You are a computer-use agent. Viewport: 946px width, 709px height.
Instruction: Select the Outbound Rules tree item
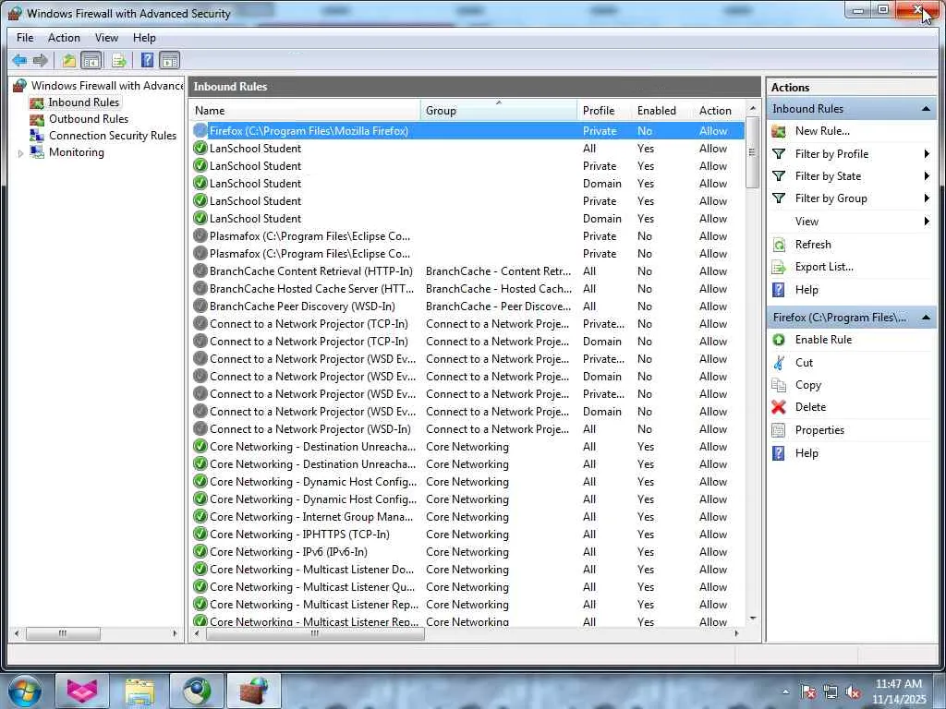[x=89, y=119]
